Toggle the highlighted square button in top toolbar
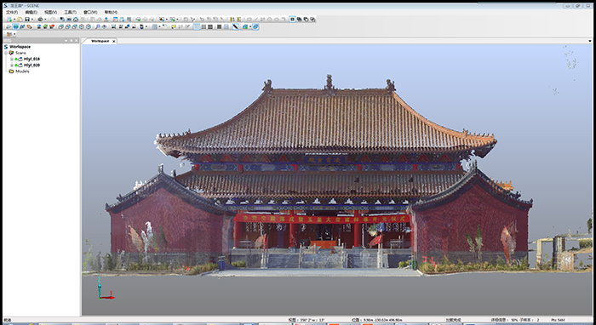 293,20
